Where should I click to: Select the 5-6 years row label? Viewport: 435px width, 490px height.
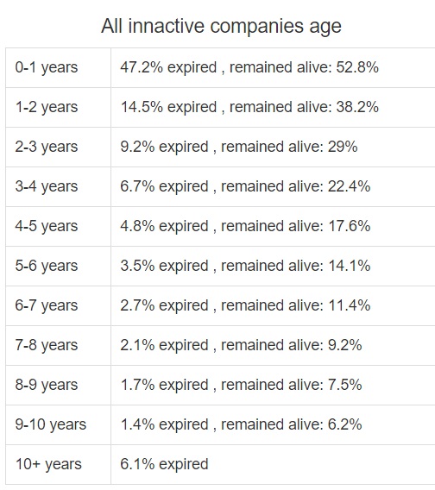(47, 266)
